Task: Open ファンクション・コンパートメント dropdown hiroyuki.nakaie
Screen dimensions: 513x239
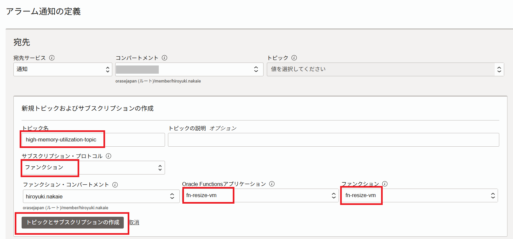Action: [101, 196]
